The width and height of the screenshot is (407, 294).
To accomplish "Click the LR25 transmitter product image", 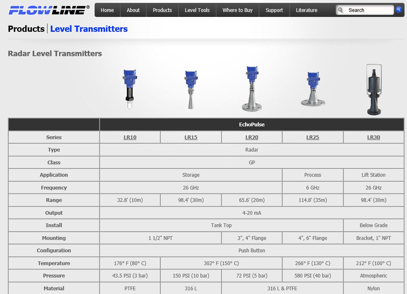I will tap(313, 89).
